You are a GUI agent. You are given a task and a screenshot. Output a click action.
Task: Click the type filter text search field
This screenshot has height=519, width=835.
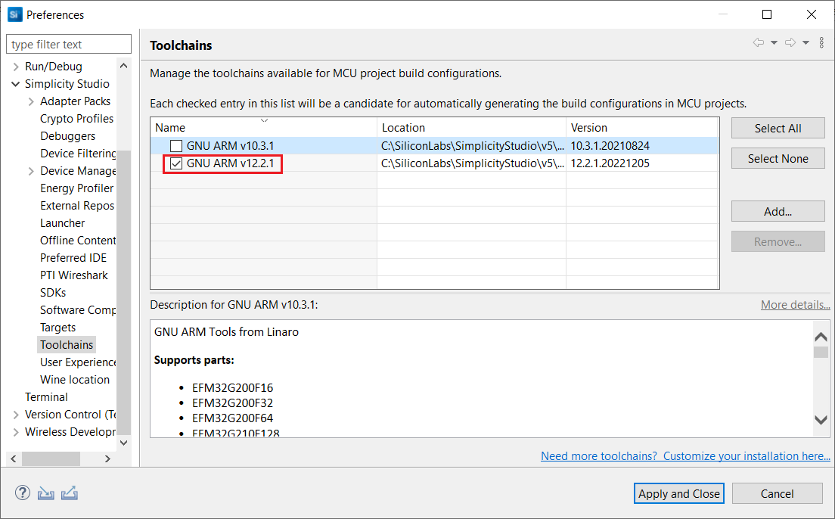[x=68, y=43]
